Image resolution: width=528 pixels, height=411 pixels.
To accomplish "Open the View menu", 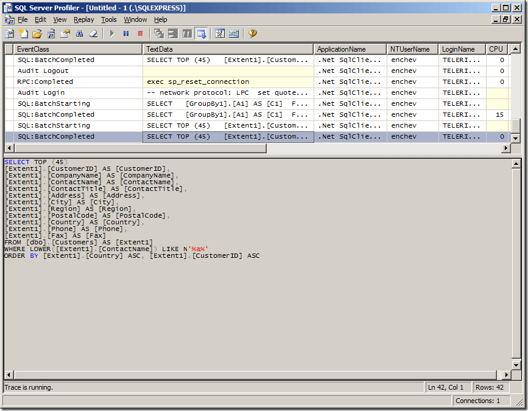I will pyautogui.click(x=60, y=20).
